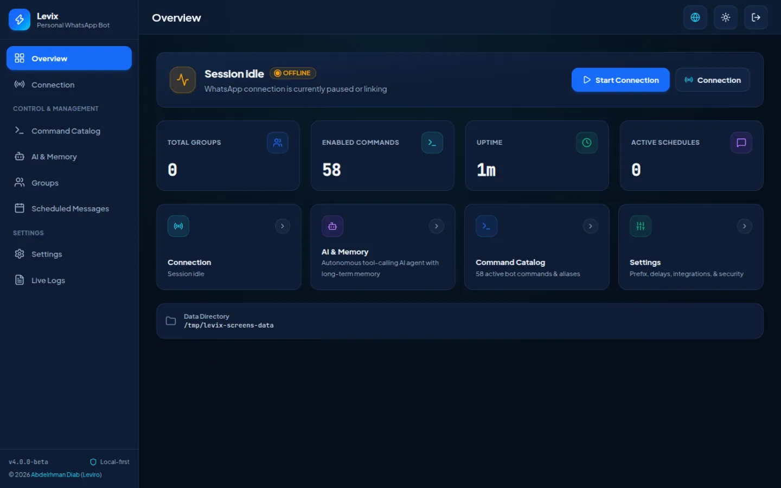Screen dimensions: 781x488
Task: Navigate to Groups in the sidebar
Action: [x=69, y=183]
